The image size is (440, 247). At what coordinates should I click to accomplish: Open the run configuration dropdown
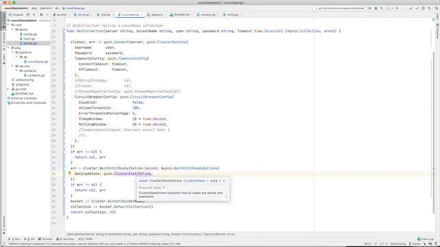(x=339, y=8)
